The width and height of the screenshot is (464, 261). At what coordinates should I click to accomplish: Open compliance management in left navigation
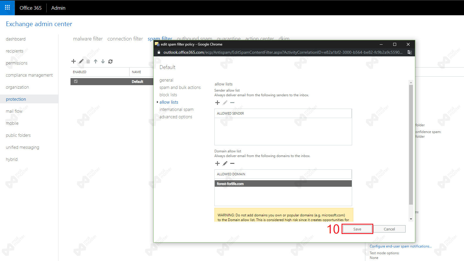[x=29, y=75]
